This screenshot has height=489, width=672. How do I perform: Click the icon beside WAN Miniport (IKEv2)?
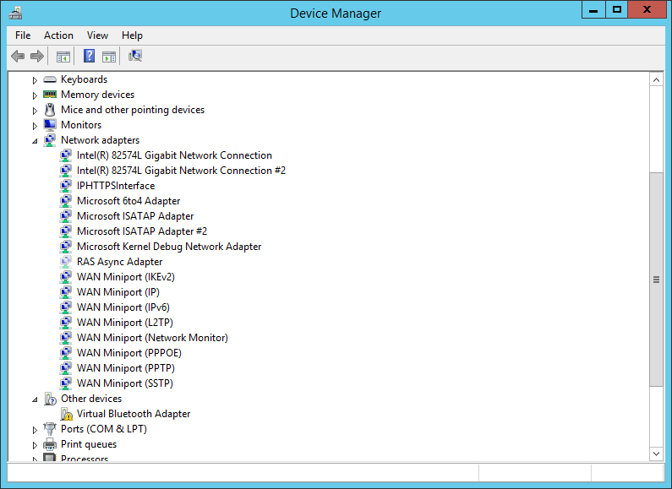point(66,277)
